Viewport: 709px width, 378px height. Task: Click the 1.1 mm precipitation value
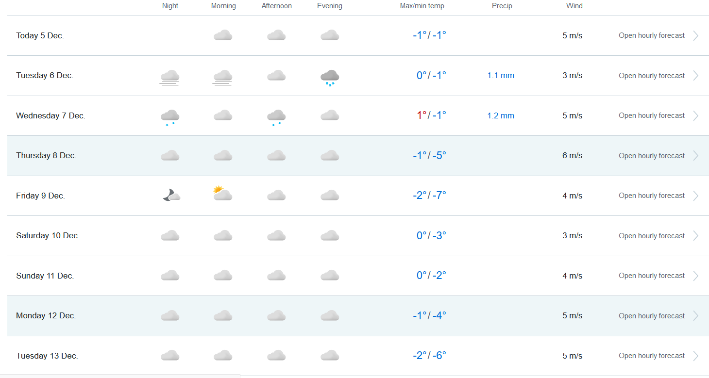(x=501, y=76)
